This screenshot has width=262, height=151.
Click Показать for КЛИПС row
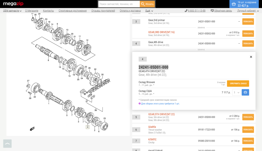coord(248,141)
